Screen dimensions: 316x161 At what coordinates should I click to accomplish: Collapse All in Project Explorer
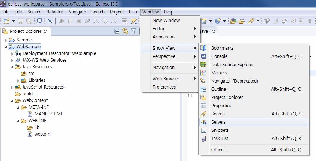click(x=117, y=31)
